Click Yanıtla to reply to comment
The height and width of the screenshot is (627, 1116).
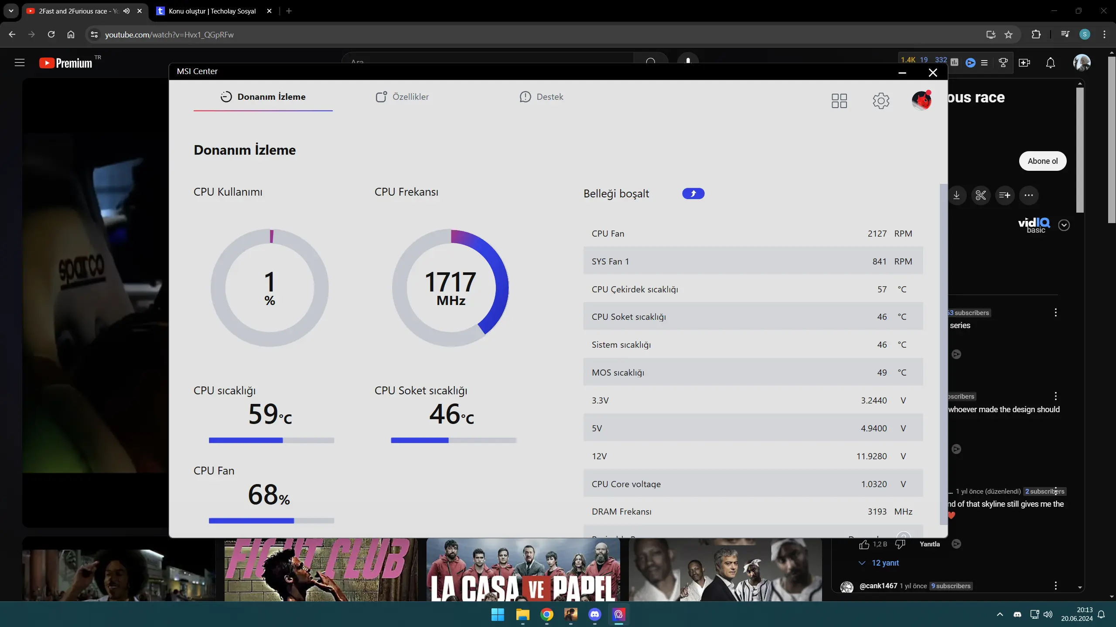click(929, 544)
